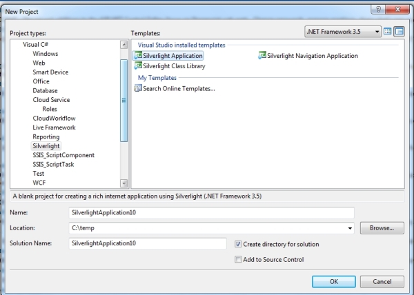Click the project types scrollbar thumb
This screenshot has width=414, height=295.
[124, 101]
